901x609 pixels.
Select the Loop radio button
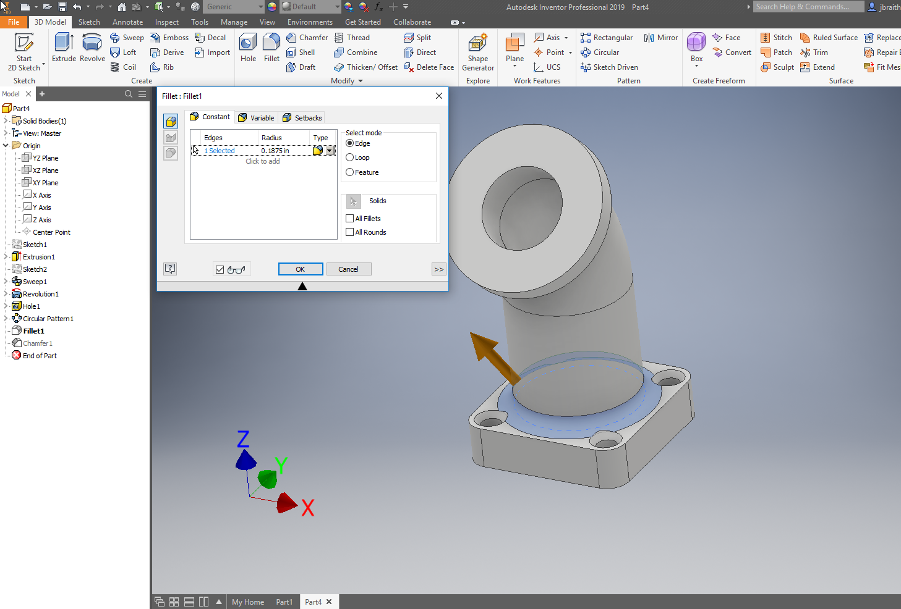click(350, 157)
